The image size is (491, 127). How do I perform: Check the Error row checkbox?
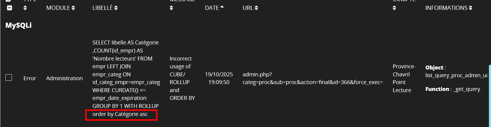tap(9, 78)
